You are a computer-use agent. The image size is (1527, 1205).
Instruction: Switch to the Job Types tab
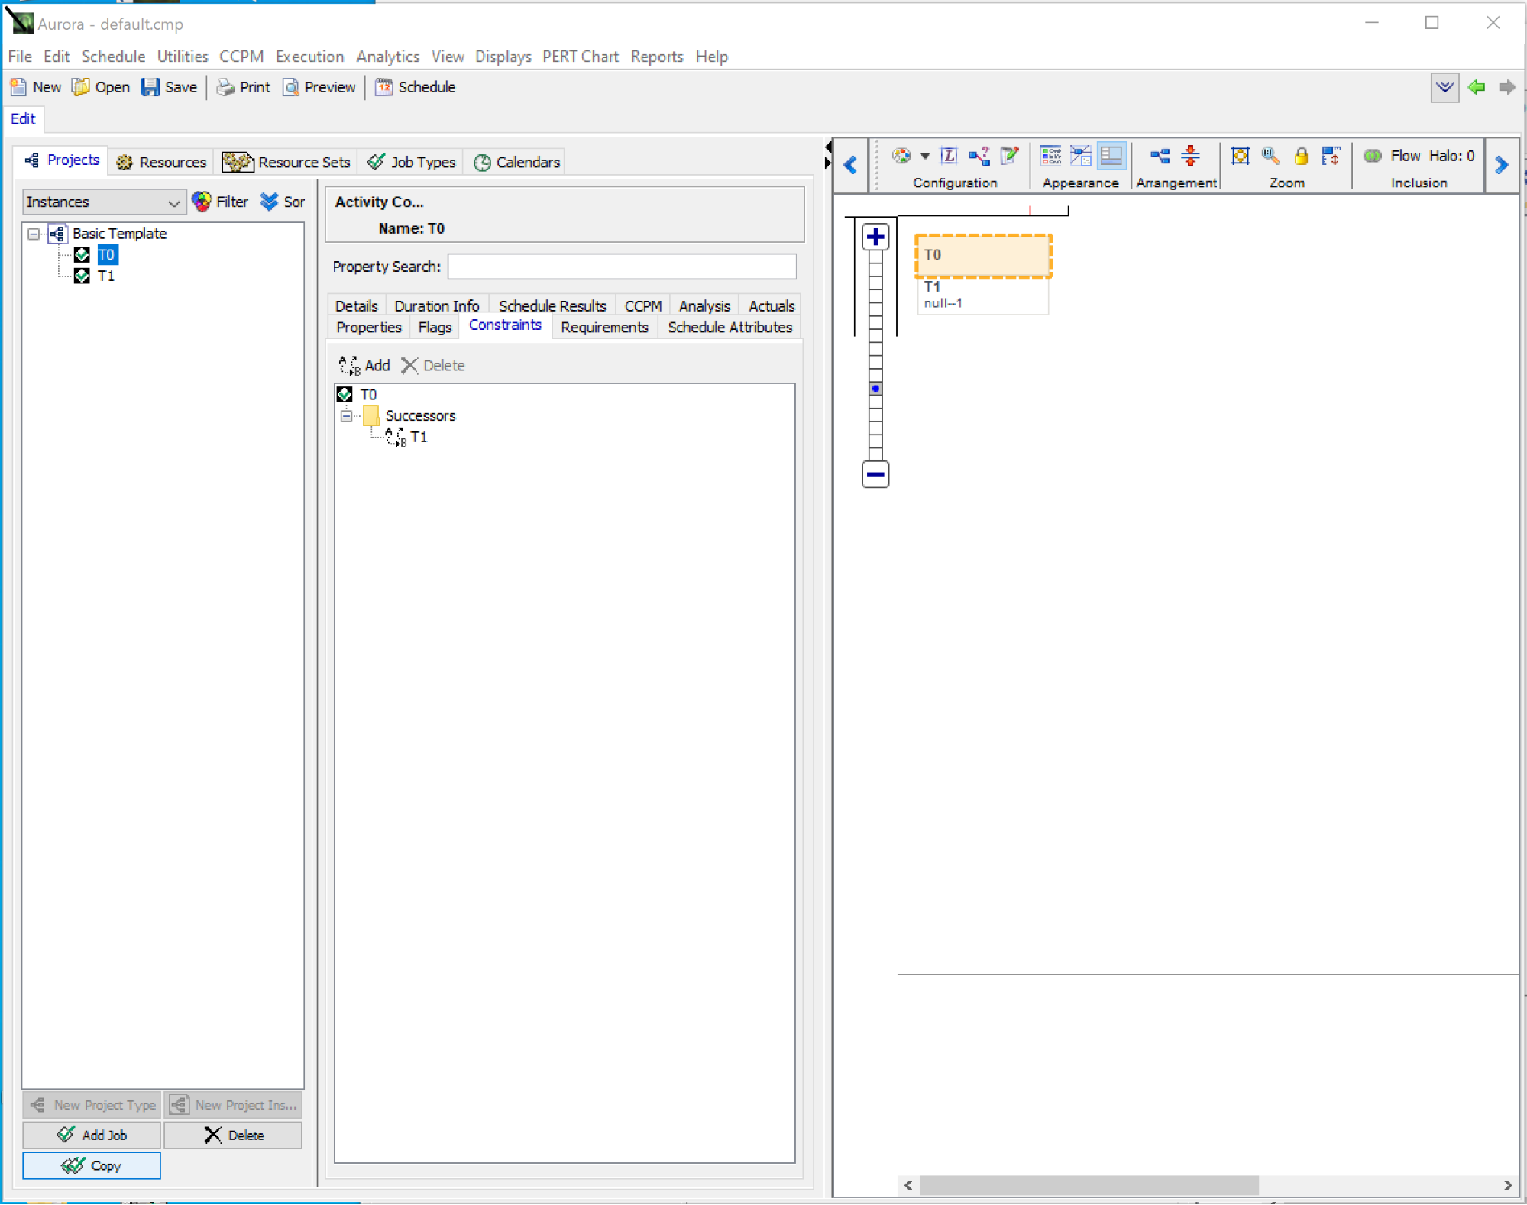[x=411, y=162]
